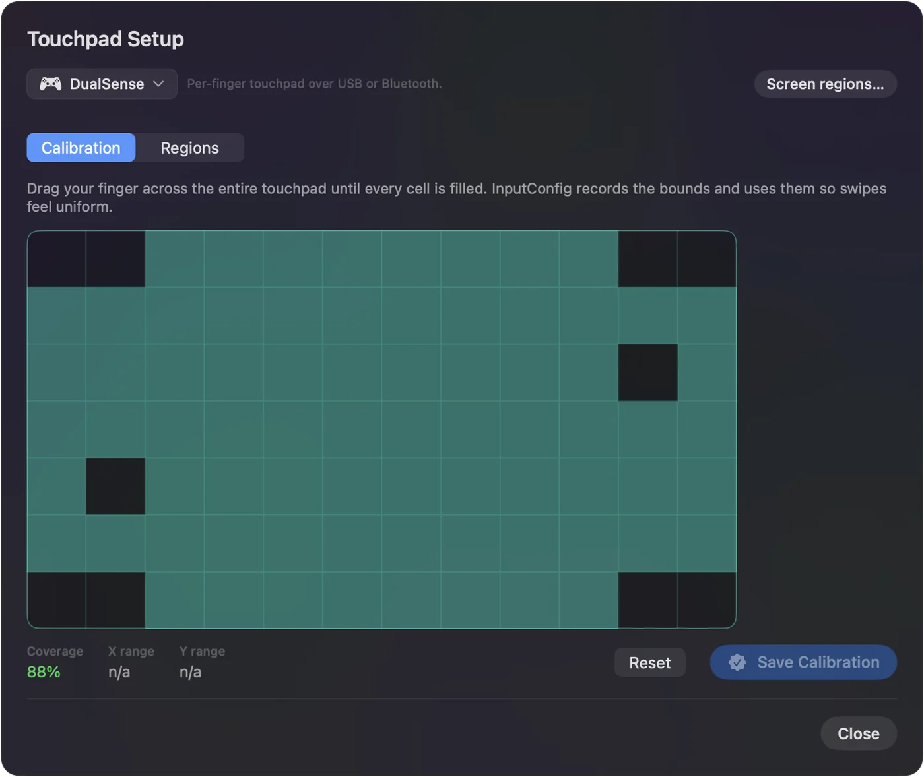
Task: Click the X range n/a value
Action: coord(119,672)
